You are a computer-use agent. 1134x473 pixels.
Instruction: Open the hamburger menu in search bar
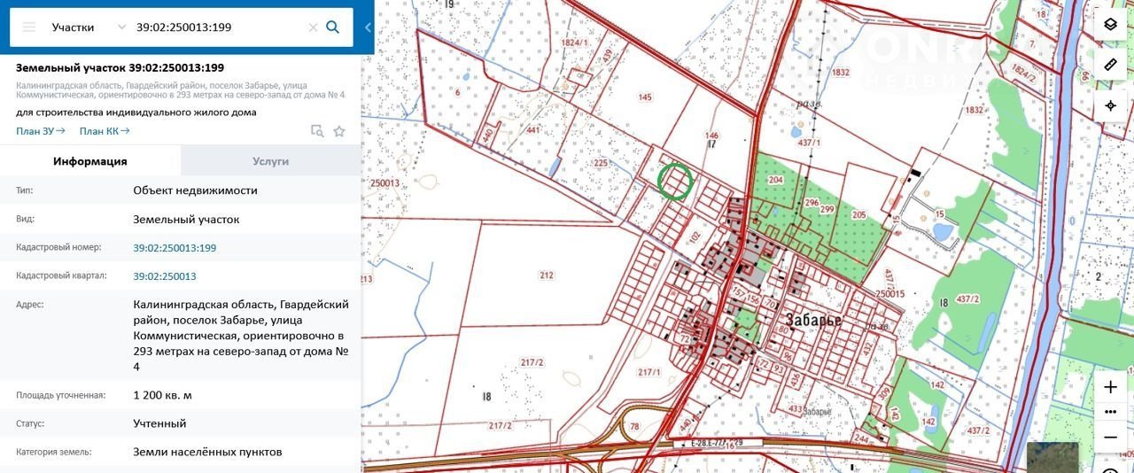tap(29, 27)
